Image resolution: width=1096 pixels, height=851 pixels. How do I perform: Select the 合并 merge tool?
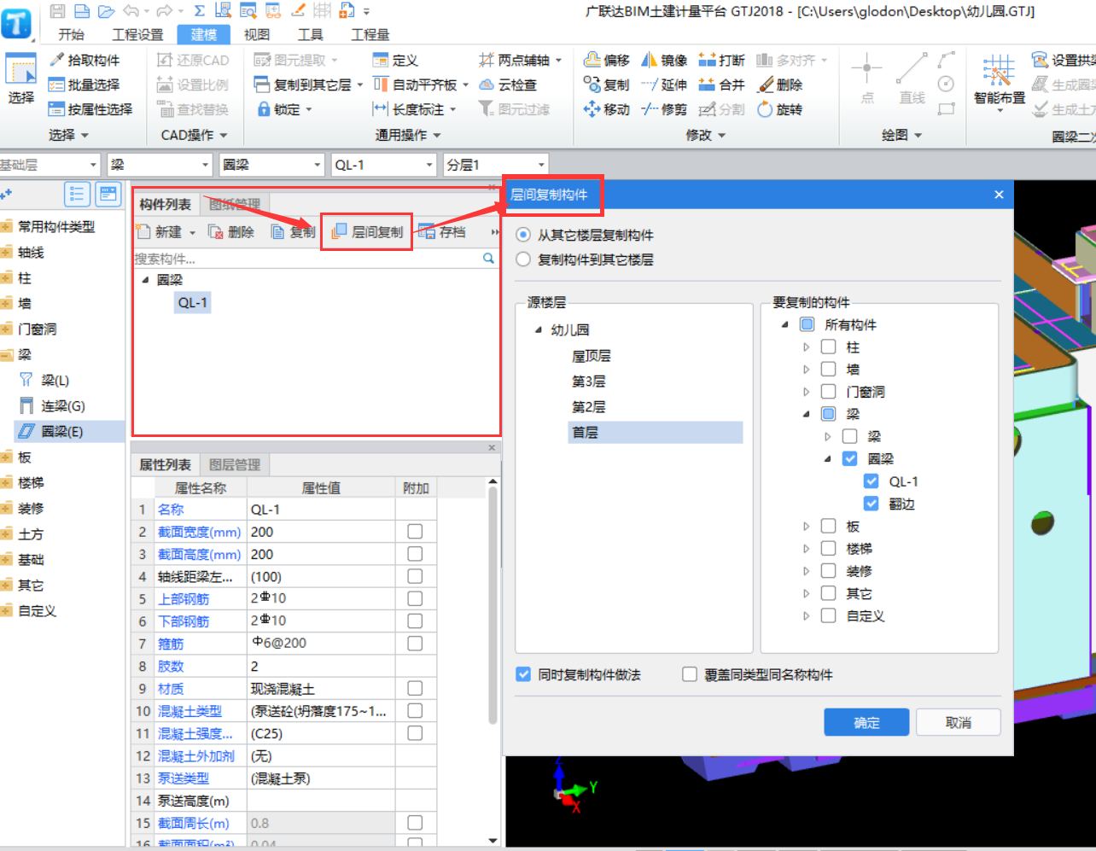point(721,85)
